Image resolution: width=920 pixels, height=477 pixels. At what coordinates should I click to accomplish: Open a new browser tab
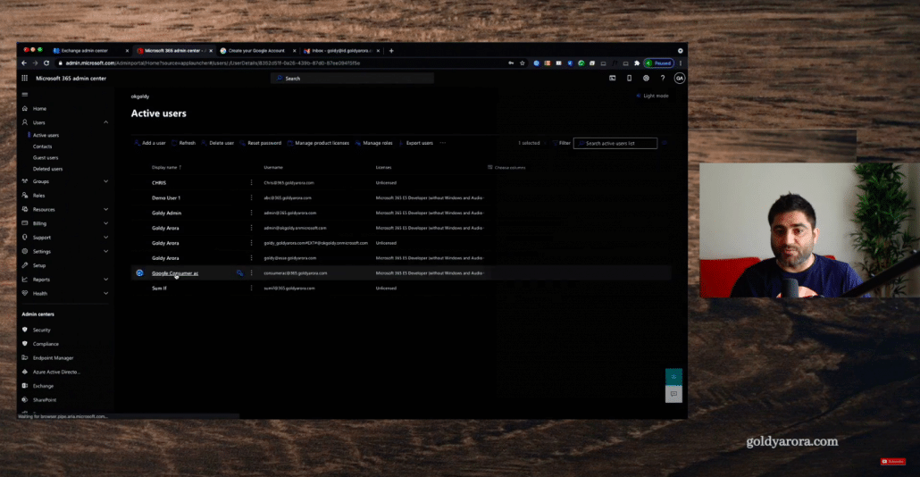(x=391, y=51)
